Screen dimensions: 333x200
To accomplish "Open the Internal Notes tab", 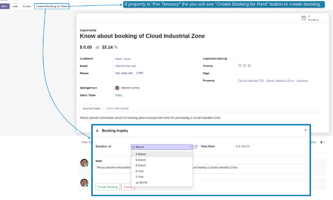I will pos(91,108).
